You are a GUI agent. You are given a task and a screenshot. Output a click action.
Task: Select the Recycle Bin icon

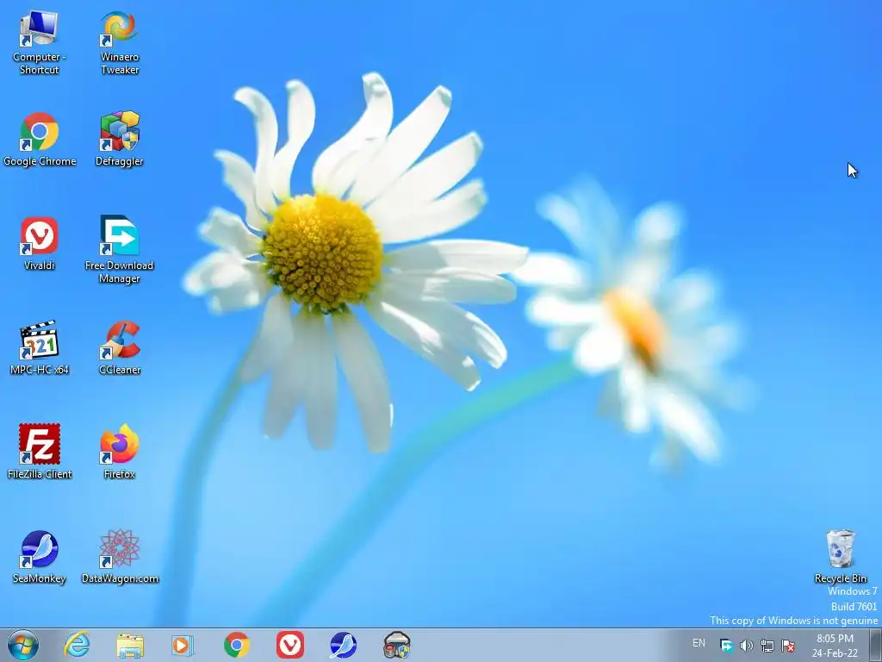point(841,556)
